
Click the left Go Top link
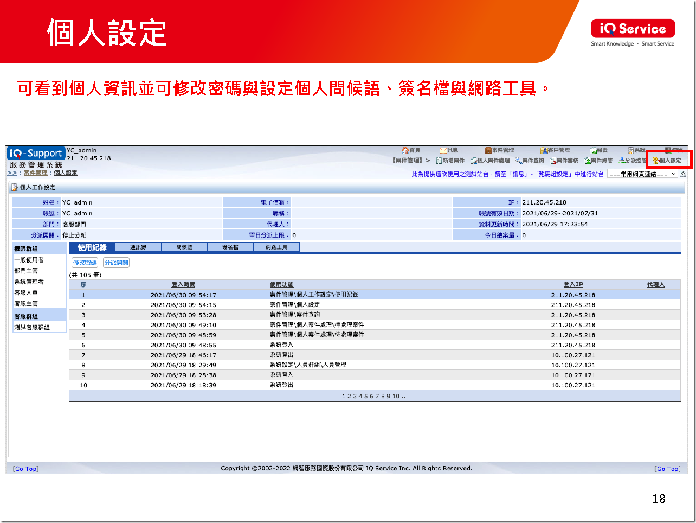tap(26, 469)
